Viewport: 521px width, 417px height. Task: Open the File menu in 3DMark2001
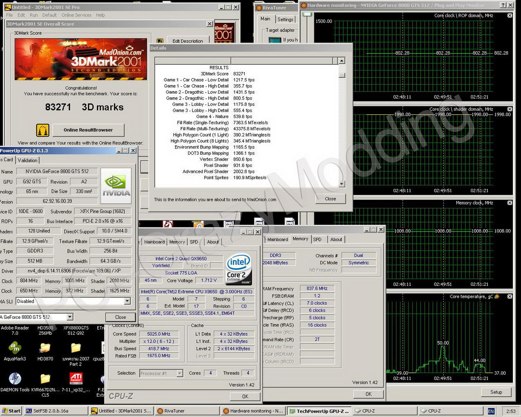9,15
